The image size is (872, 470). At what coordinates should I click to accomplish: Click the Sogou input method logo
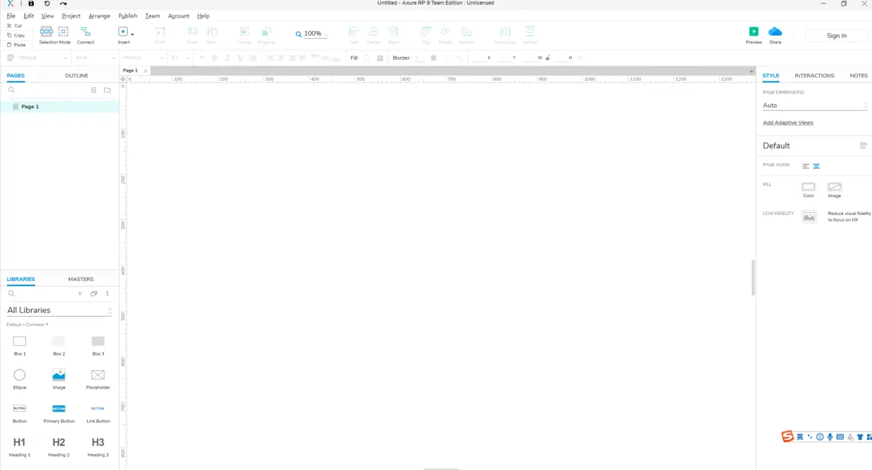pyautogui.click(x=788, y=437)
